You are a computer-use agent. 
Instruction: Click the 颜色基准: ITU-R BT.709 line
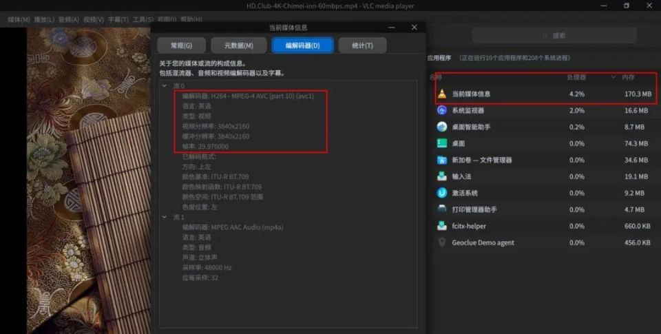(x=216, y=177)
